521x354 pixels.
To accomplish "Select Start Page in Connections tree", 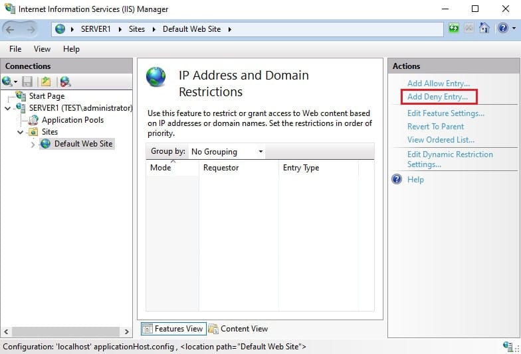I will (x=47, y=96).
